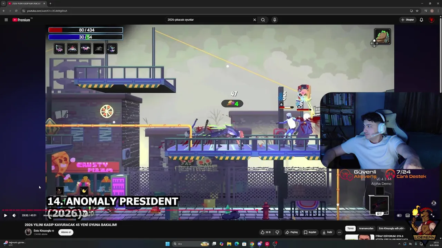Screen dimensions: 442x248
Task: Launch Microsoft Edge from taskbar
Action: pos(237,244)
